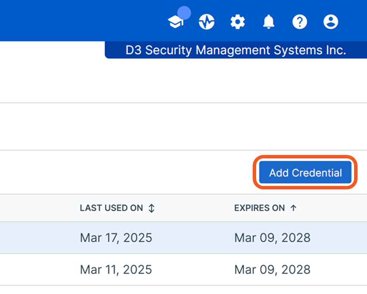The width and height of the screenshot is (367, 294).
Task: Select the Mar 11, 2025 last used cell
Action: pyautogui.click(x=116, y=270)
